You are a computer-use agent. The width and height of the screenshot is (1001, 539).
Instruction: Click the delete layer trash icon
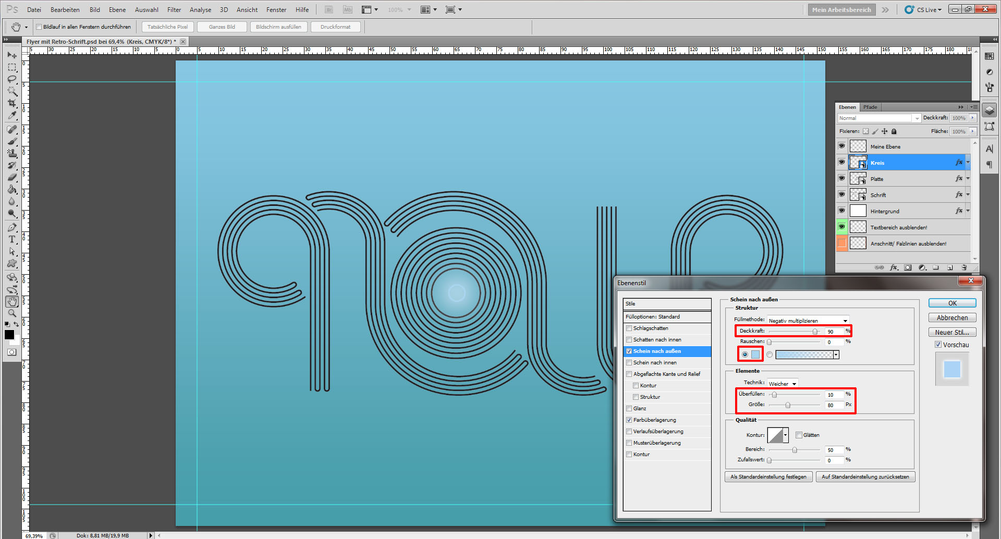964,267
